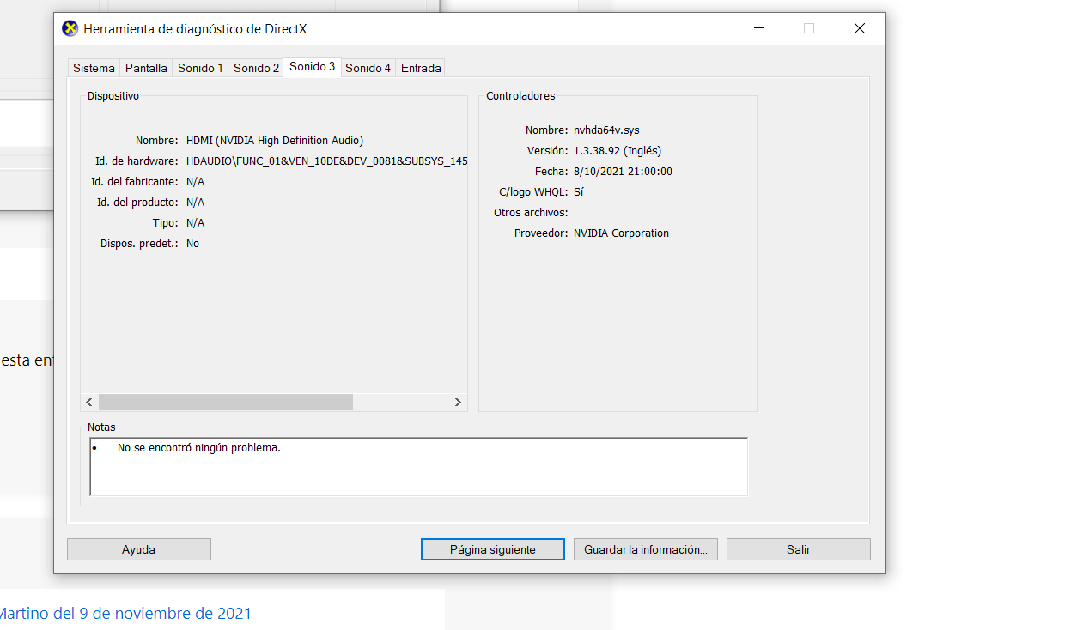Select the Sonido 1 tab
Screen dimensions: 1089x630
200,68
